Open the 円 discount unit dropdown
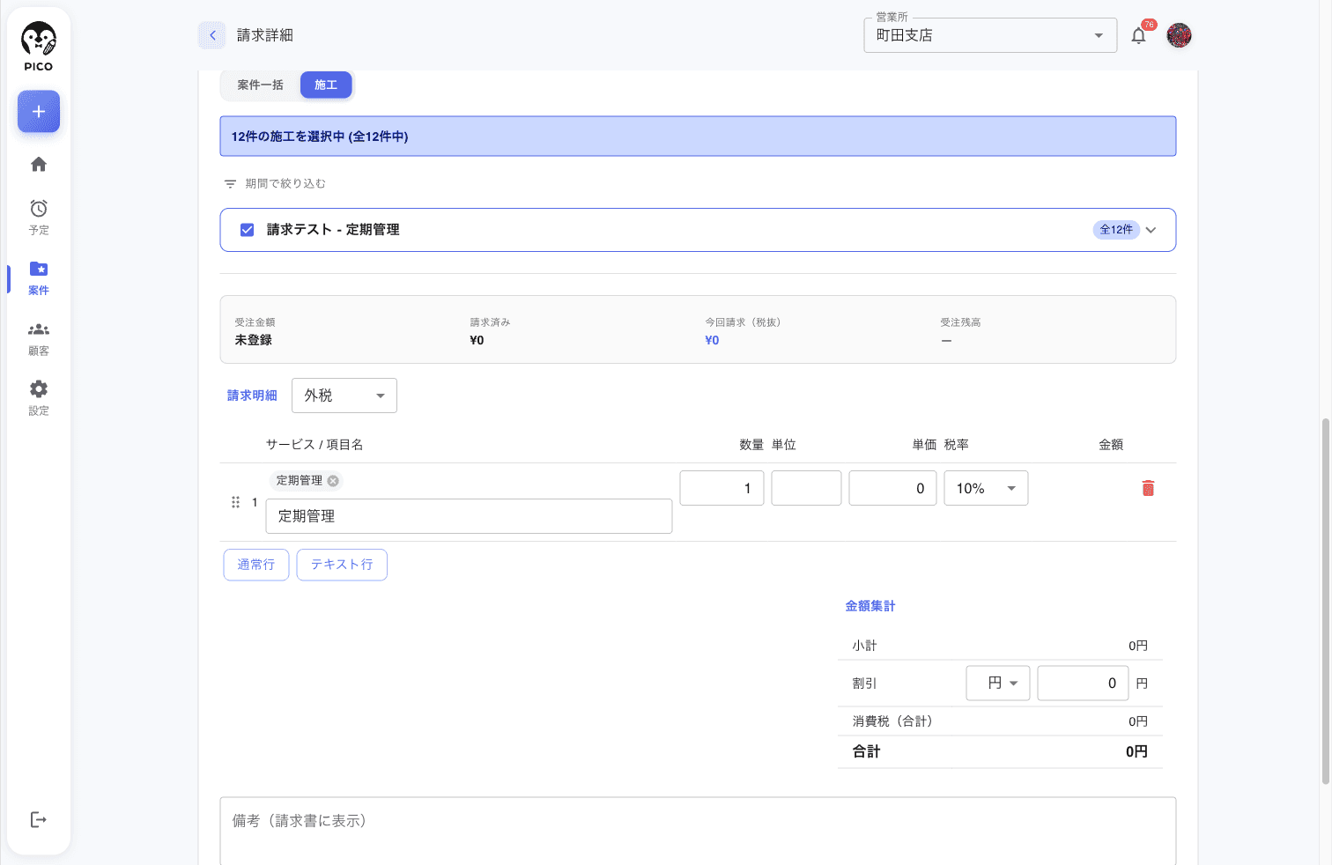 998,683
